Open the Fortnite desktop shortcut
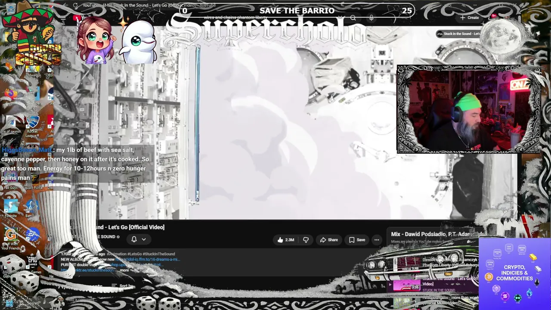This screenshot has height=310, width=551. click(11, 209)
